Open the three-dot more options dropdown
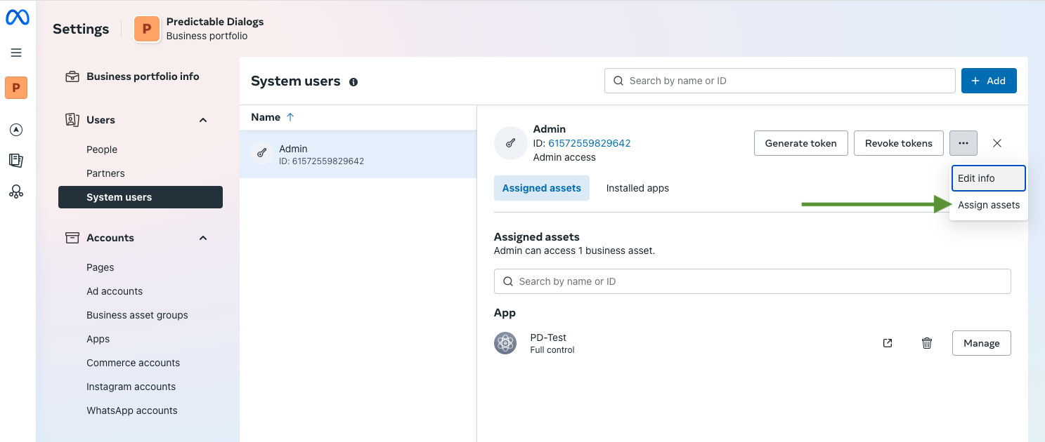This screenshot has width=1045, height=442. point(963,143)
